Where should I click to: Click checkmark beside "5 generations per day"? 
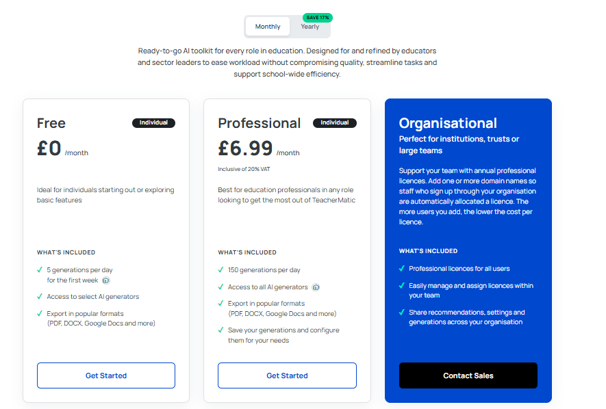(x=40, y=270)
